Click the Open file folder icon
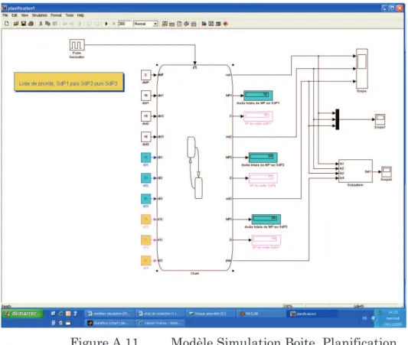Viewport: 408px width, 345px height. pyautogui.click(x=16, y=24)
